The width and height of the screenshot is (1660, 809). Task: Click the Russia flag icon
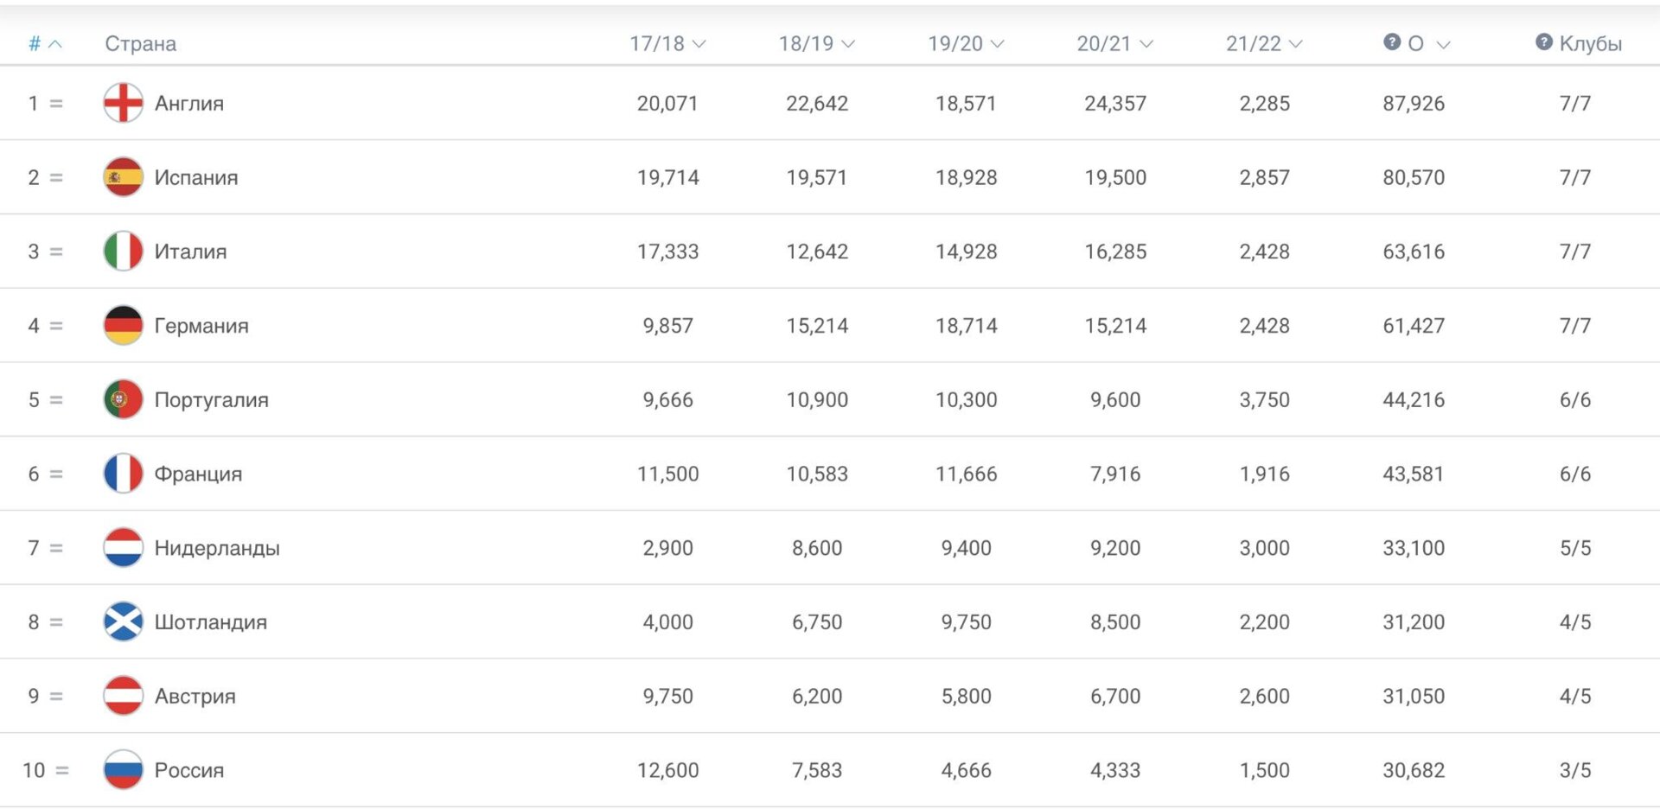click(123, 769)
